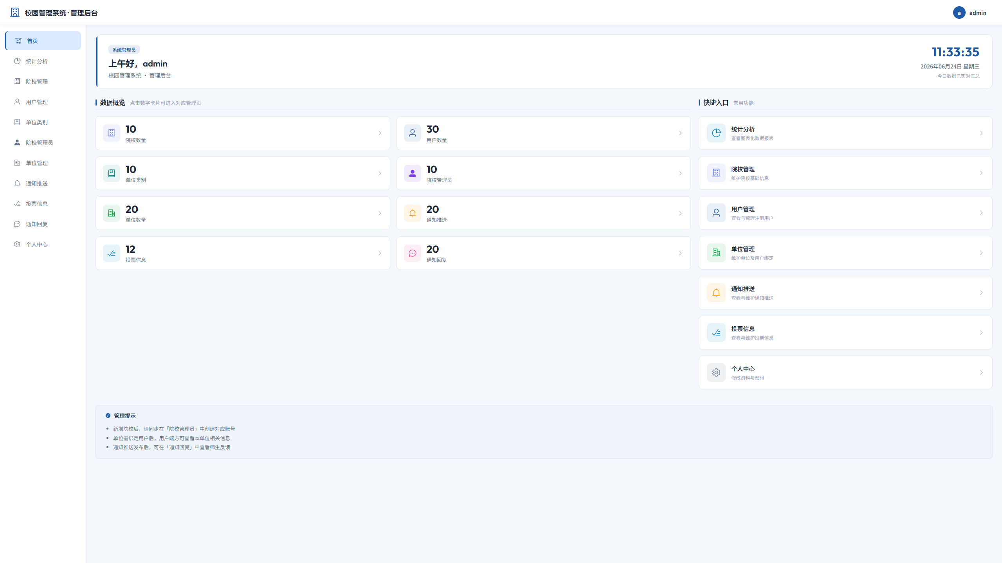The height and width of the screenshot is (563, 1002).
Task: Click the 通知回复 card pink chat icon
Action: point(413,253)
